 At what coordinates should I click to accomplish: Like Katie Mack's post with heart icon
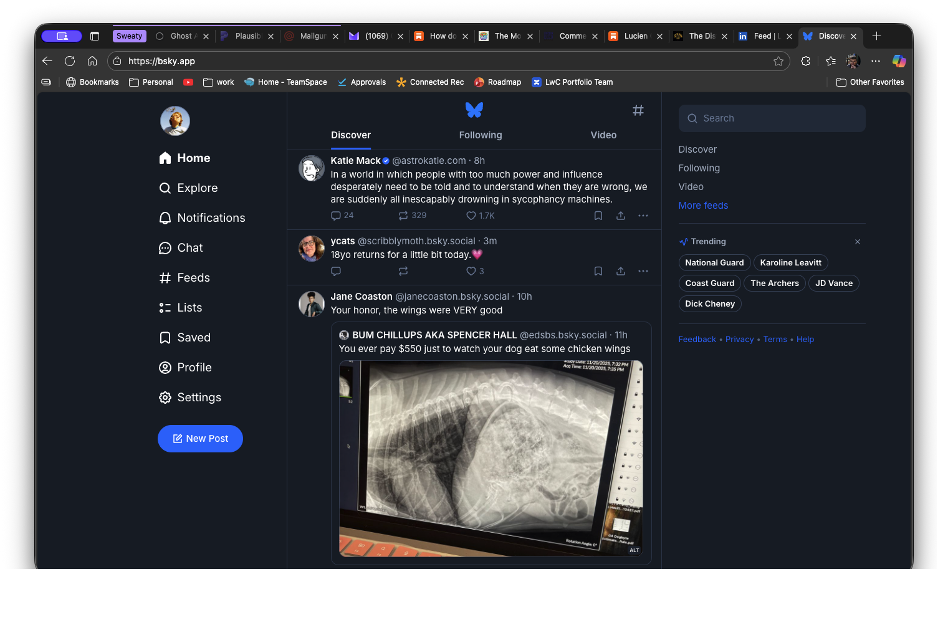pyautogui.click(x=471, y=216)
